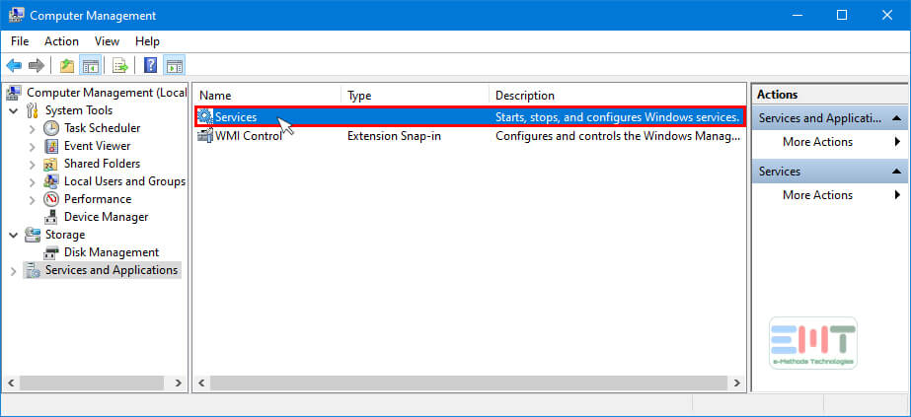The height and width of the screenshot is (417, 911).
Task: Select Disk Management in the tree
Action: pyautogui.click(x=111, y=252)
